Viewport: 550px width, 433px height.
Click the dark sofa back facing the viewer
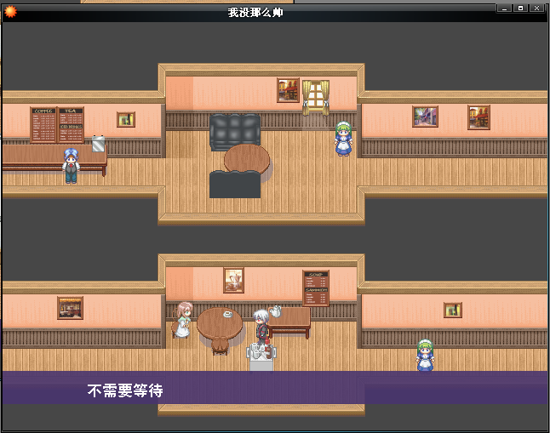pos(235,185)
